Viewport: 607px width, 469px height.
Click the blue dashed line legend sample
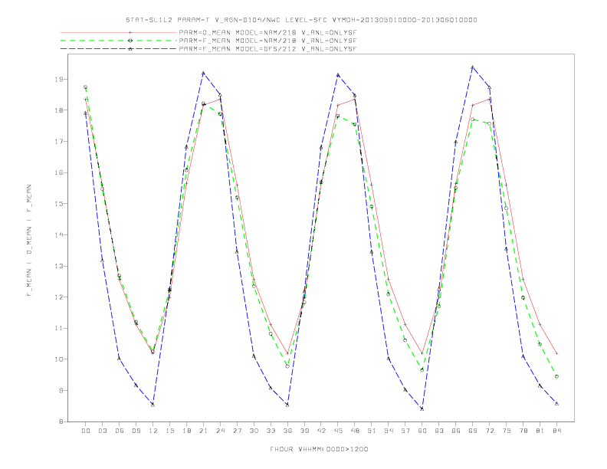pyautogui.click(x=119, y=48)
